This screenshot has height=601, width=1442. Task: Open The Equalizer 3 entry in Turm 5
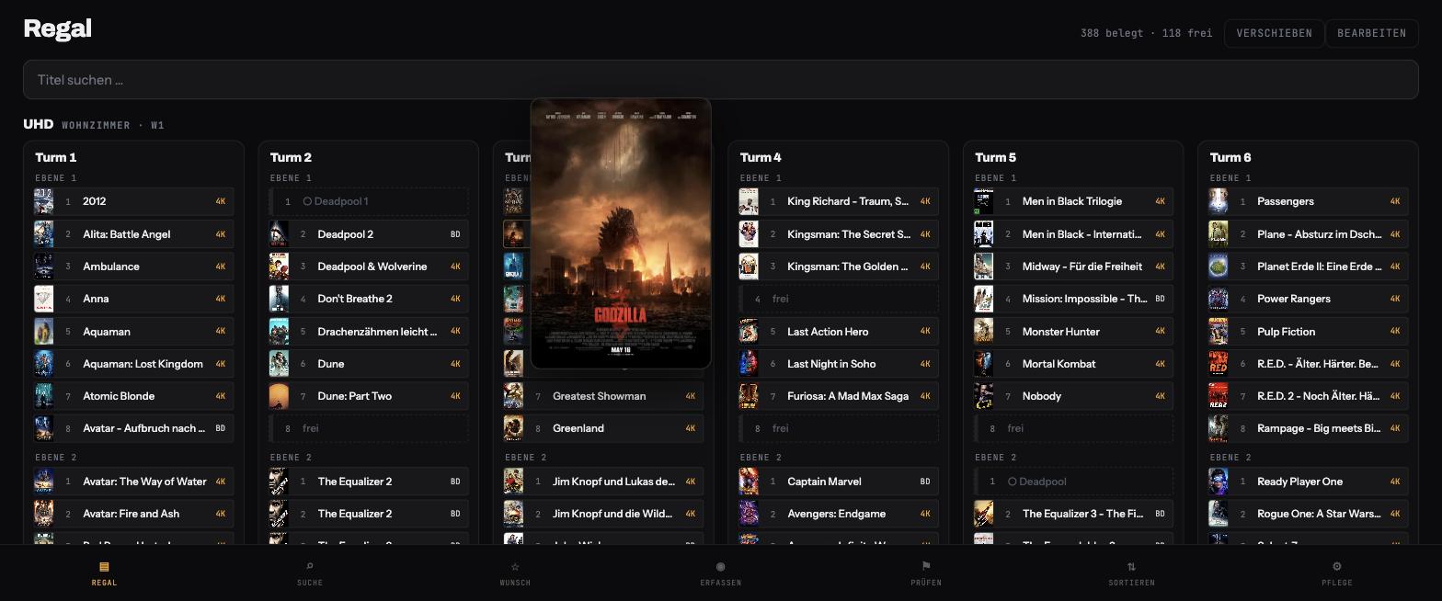pos(1073,514)
